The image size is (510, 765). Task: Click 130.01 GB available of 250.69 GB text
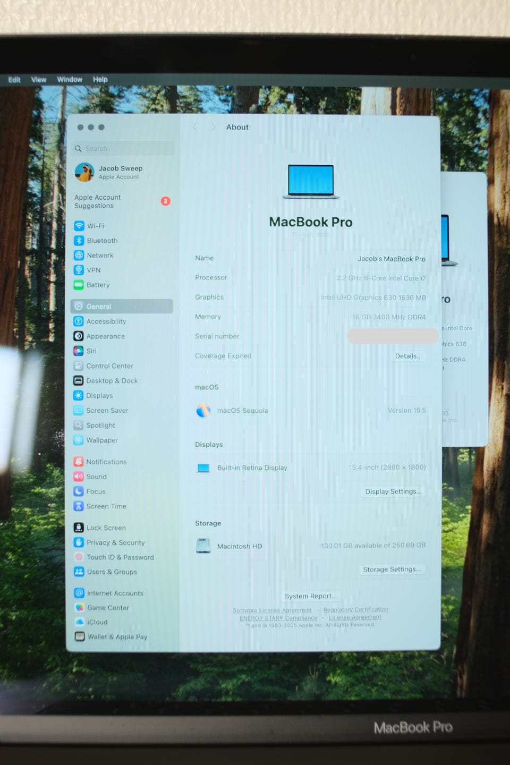click(373, 546)
